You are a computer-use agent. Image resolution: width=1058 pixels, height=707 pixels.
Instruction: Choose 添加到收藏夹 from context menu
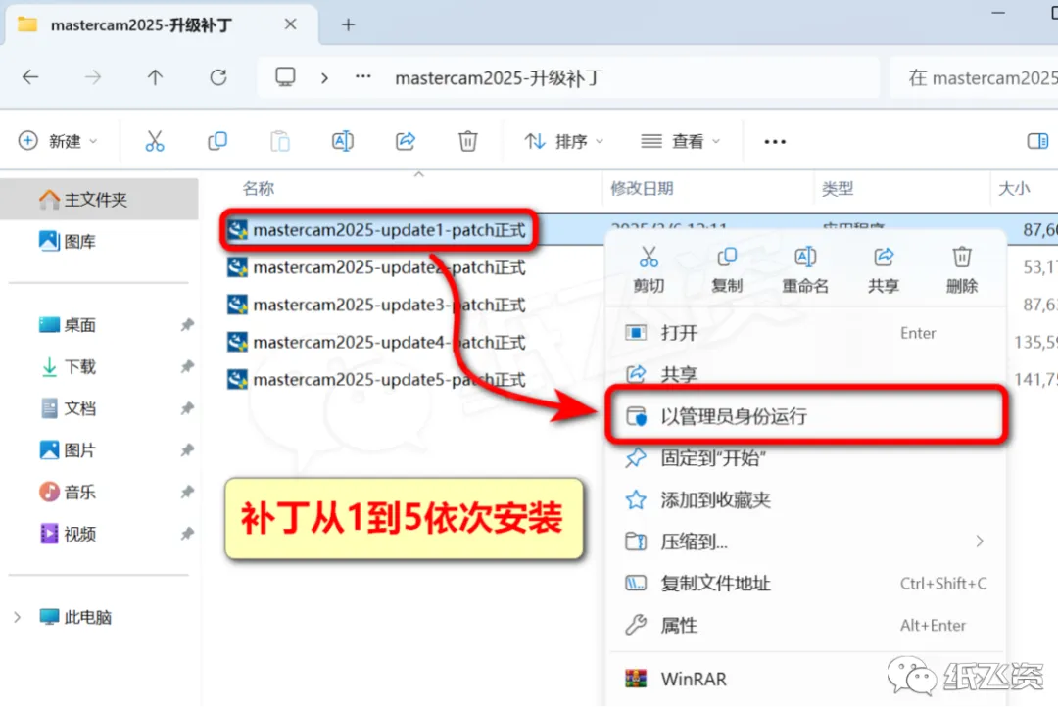[x=805, y=499]
